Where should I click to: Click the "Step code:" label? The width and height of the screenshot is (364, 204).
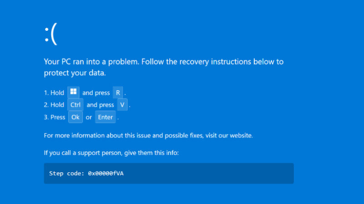tap(66, 173)
